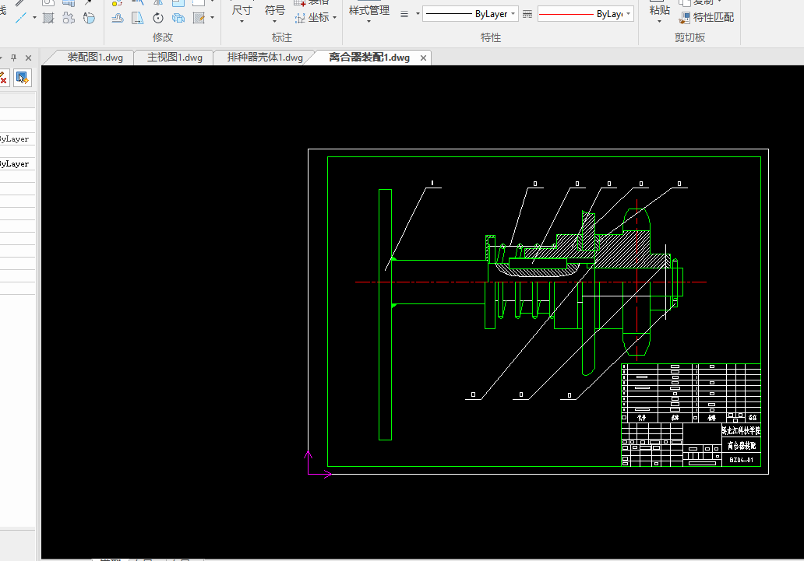Click the rotate tool in Modify panel
The height and width of the screenshot is (561, 804).
158,18
